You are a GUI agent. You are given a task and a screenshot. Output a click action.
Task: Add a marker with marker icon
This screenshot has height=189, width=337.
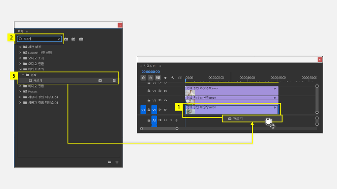165,78
